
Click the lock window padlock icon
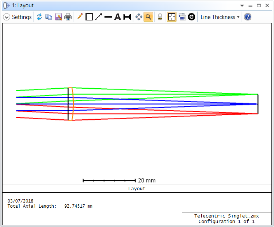point(160,17)
